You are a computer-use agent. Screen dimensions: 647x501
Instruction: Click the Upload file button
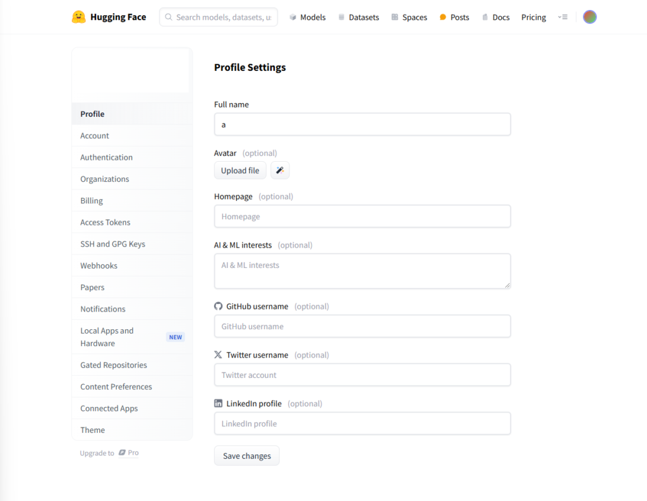pos(240,171)
